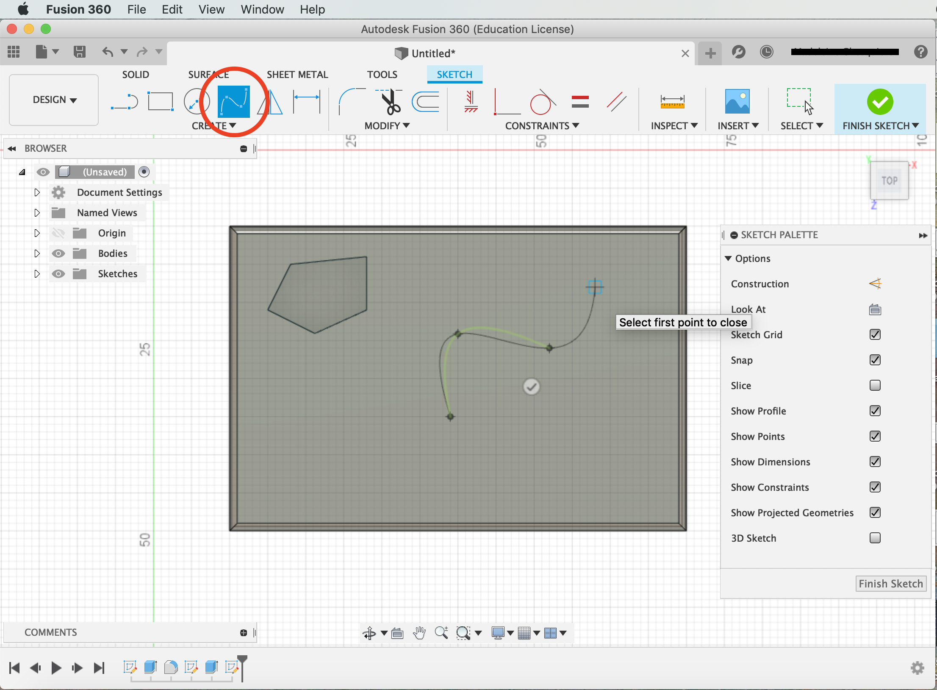
Task: Switch to the TOOLS tab
Action: tap(381, 73)
